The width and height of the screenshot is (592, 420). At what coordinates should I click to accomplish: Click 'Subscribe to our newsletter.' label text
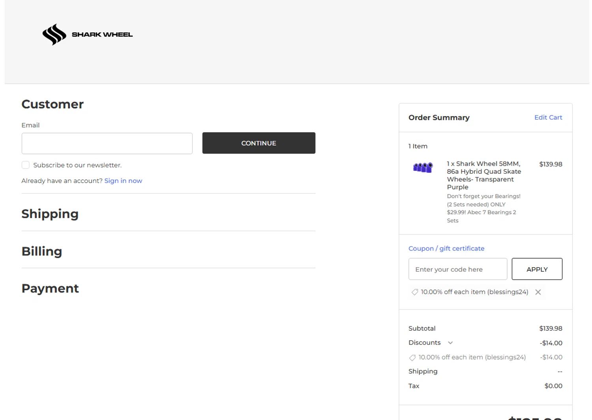[x=77, y=165]
